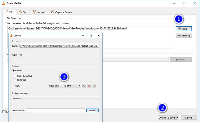Open the Network tab
The image size is (200, 122).
(x=39, y=12)
